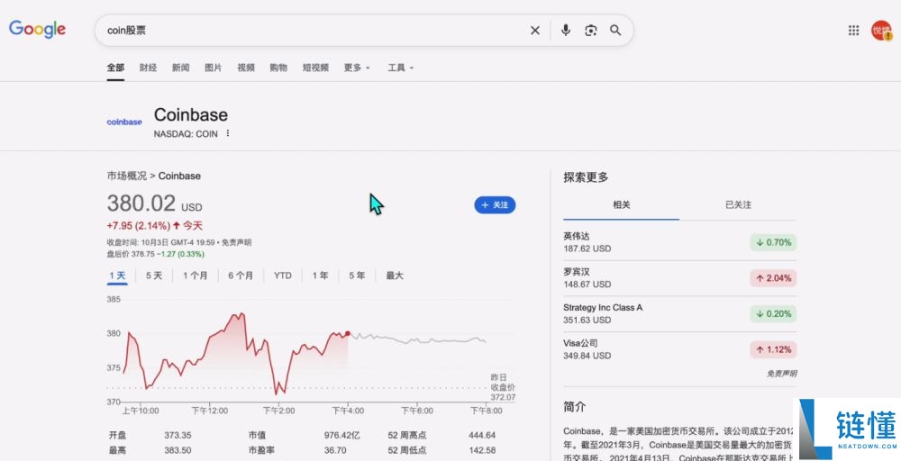This screenshot has width=901, height=461.
Task: Select the 6 个月 chart range
Action: pyautogui.click(x=241, y=276)
